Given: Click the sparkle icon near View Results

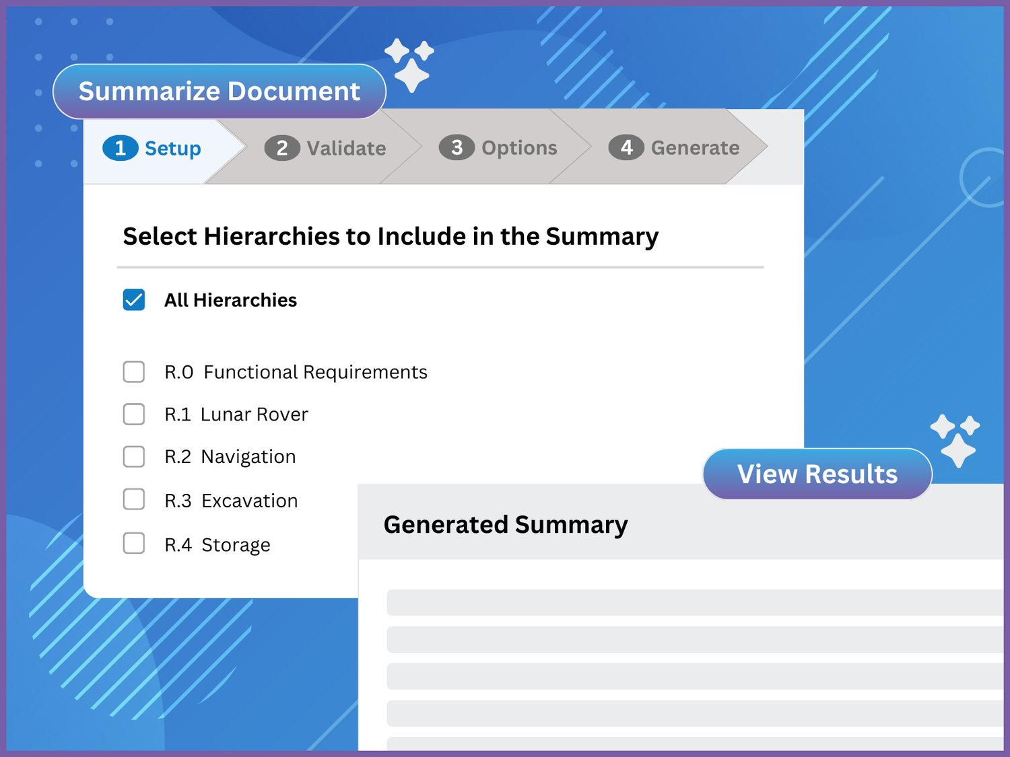Looking at the screenshot, I should 955,441.
